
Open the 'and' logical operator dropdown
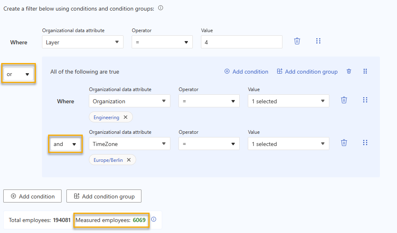click(65, 144)
